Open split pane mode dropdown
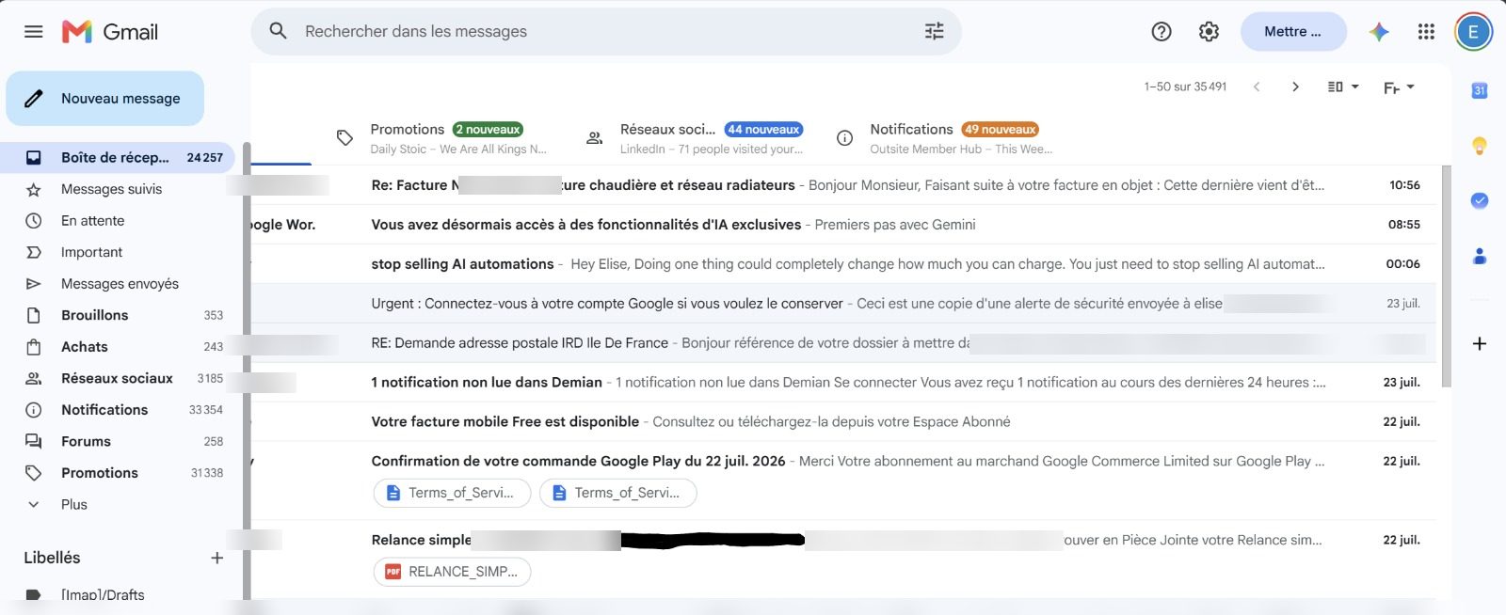This screenshot has height=615, width=1506. coord(1343,87)
